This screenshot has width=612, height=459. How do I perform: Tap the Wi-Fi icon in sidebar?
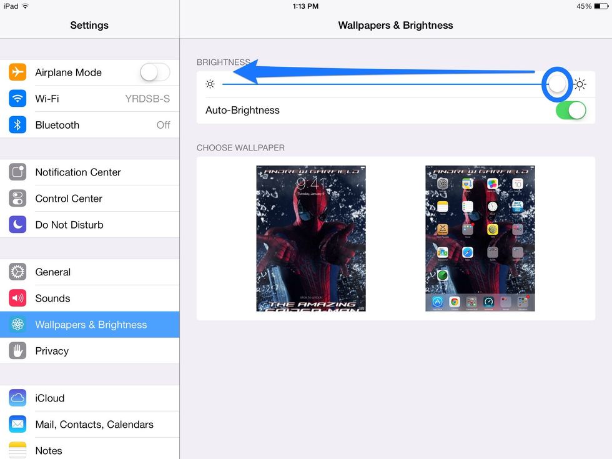click(17, 99)
